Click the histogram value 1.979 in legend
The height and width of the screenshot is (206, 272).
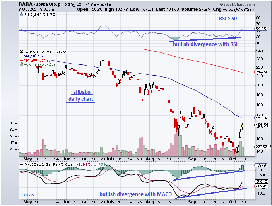coord(99,164)
